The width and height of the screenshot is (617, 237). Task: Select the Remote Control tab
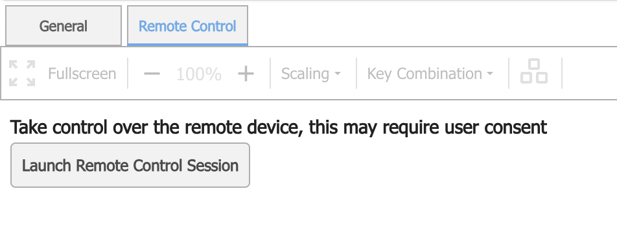(187, 26)
